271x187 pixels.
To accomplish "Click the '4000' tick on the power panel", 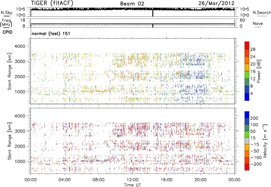I will tap(20, 46).
